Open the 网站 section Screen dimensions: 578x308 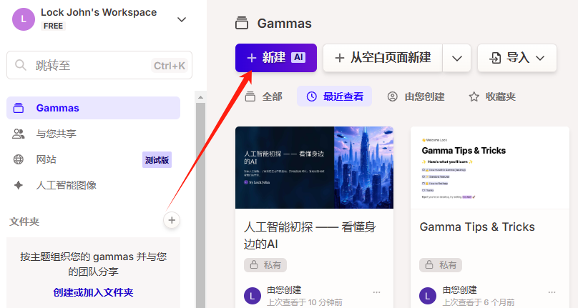tap(93, 159)
